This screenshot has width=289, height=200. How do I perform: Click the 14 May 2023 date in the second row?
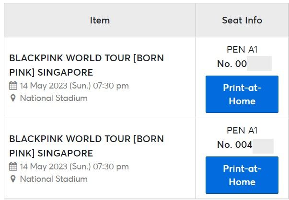coord(75,167)
